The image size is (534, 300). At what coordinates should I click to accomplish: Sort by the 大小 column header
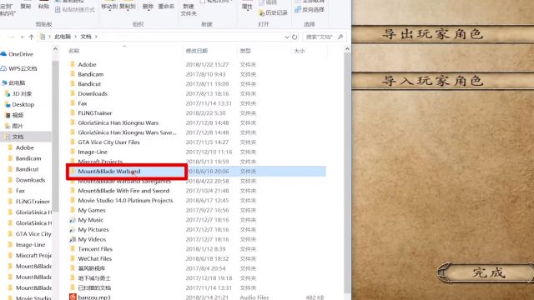pos(299,51)
